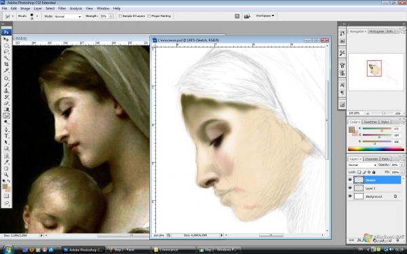The height and width of the screenshot is (254, 407).
Task: Open the Image menu
Action: pos(25,8)
